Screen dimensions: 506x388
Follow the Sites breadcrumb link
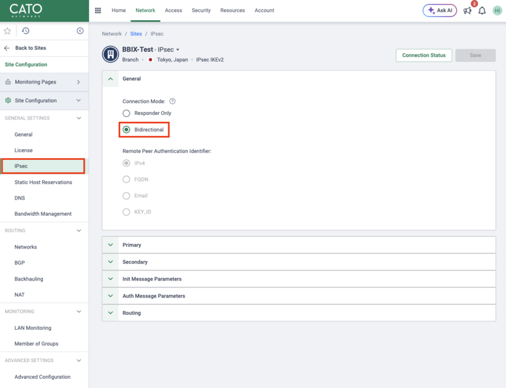(136, 34)
